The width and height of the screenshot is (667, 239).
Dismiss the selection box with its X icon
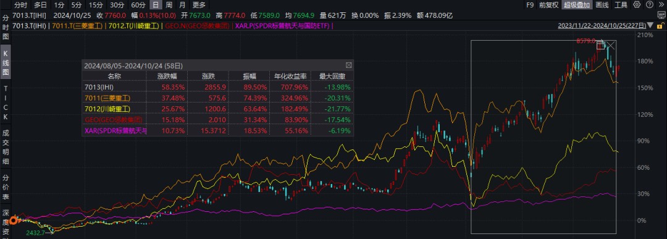coord(610,46)
